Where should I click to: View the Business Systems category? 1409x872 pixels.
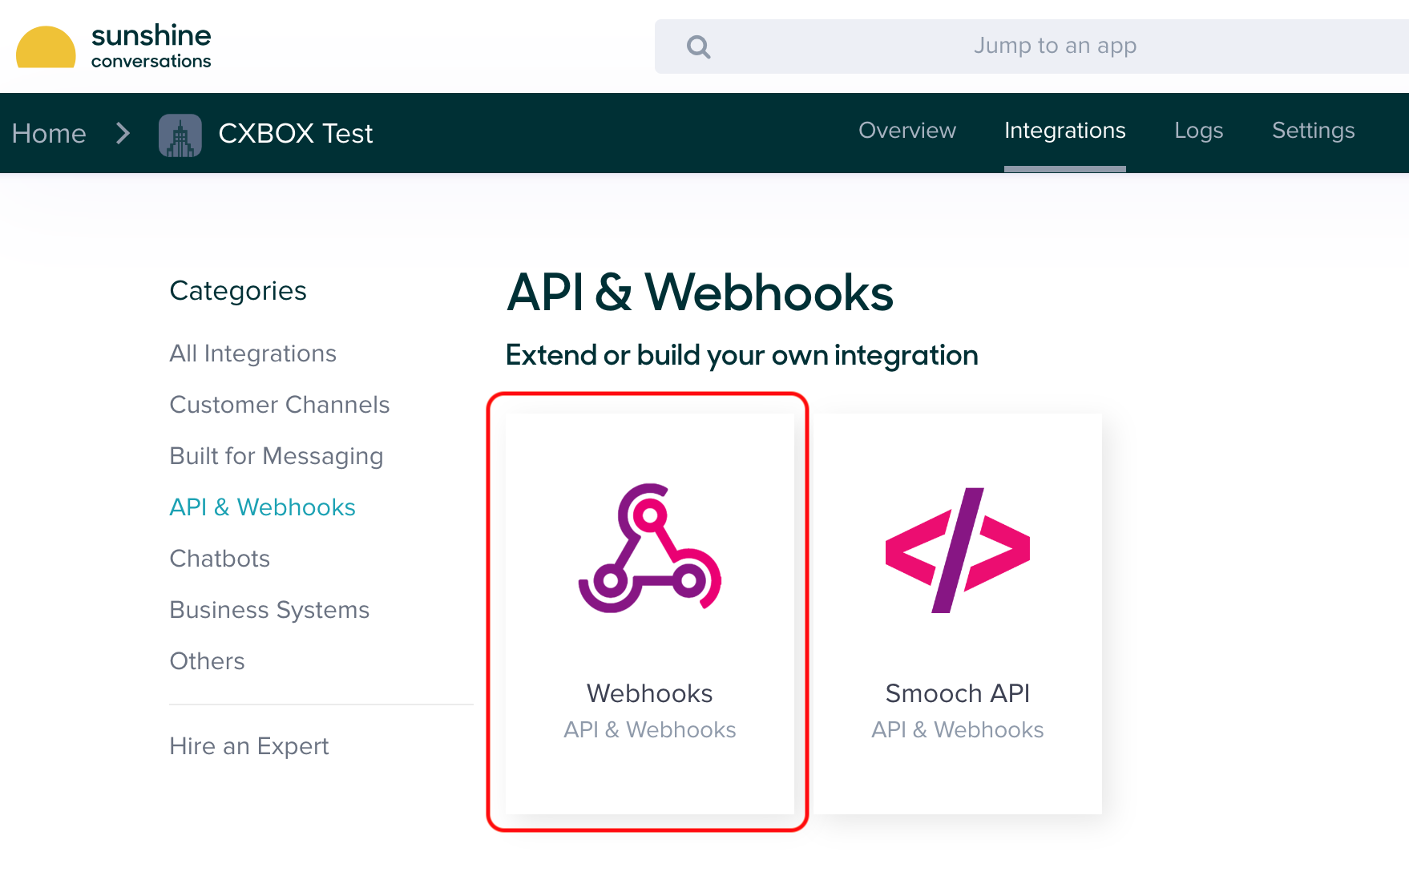(269, 610)
